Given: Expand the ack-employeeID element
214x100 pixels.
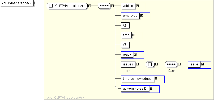Looking at the screenshot, I should click(x=151, y=89).
